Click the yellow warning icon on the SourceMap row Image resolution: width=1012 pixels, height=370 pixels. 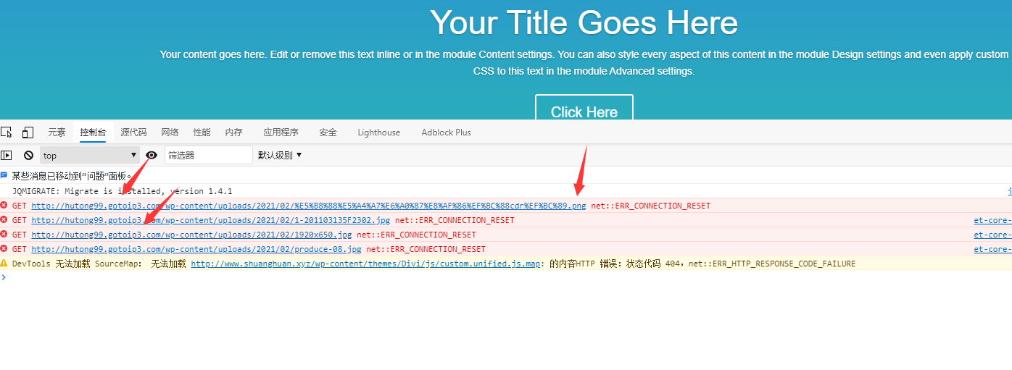[x=4, y=264]
